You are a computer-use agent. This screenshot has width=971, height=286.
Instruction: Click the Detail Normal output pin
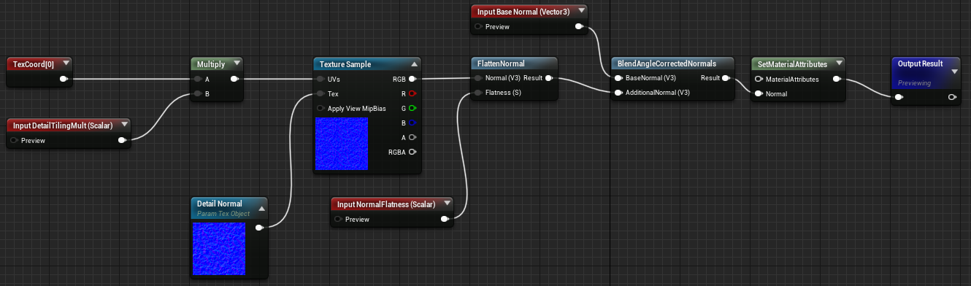coord(260,227)
